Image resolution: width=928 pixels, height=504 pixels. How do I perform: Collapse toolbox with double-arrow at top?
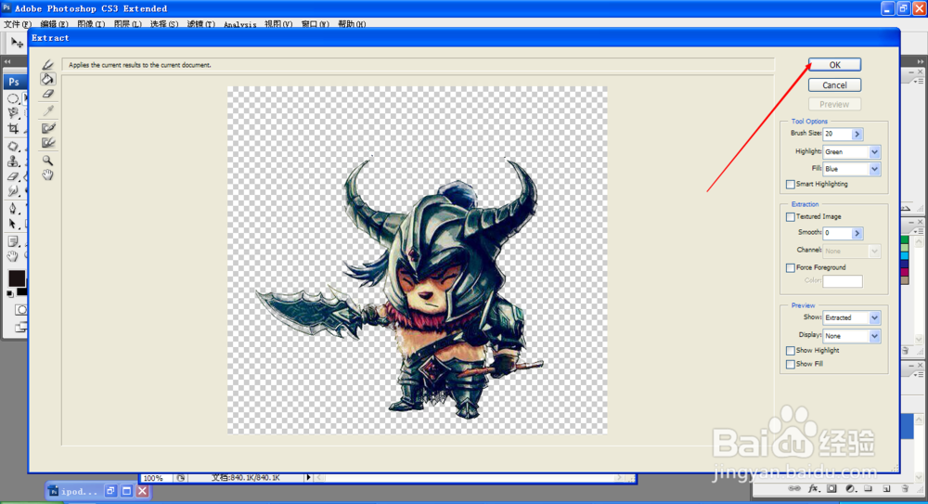7,61
